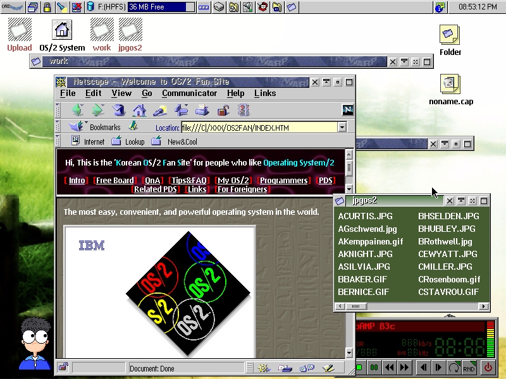Open Netscape Security padlock icon

point(223,110)
